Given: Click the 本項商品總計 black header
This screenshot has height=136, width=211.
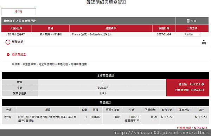Looking at the screenshot, I should [105, 76].
